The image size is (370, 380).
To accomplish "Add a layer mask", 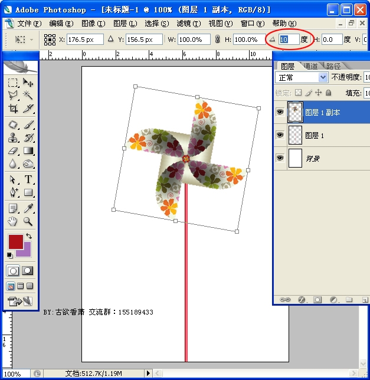I will point(317,300).
